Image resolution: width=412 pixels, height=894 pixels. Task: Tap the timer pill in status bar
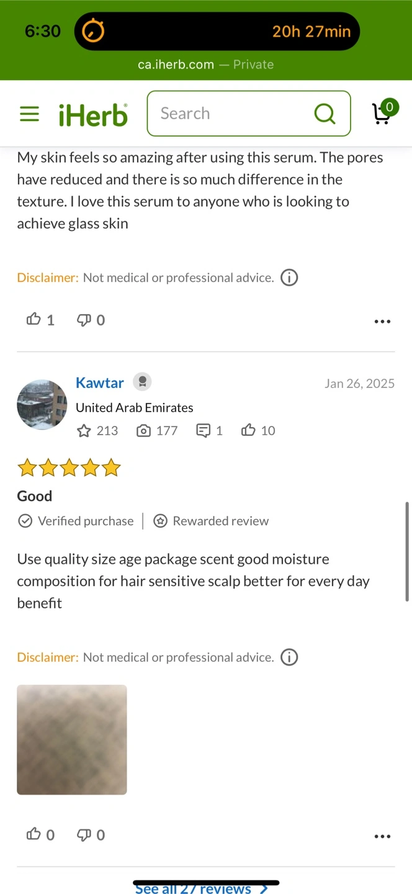pyautogui.click(x=217, y=31)
